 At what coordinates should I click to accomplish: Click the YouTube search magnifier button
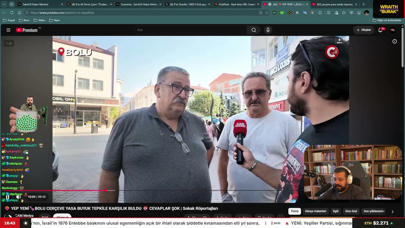(254, 30)
